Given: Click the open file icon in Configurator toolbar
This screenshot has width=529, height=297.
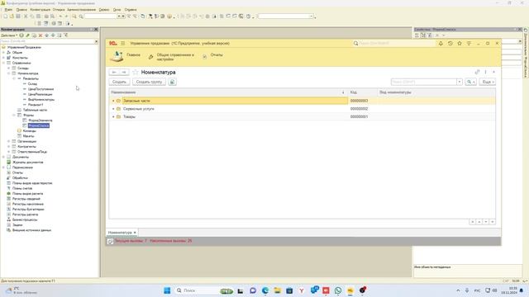Looking at the screenshot, I should click(x=12, y=16).
